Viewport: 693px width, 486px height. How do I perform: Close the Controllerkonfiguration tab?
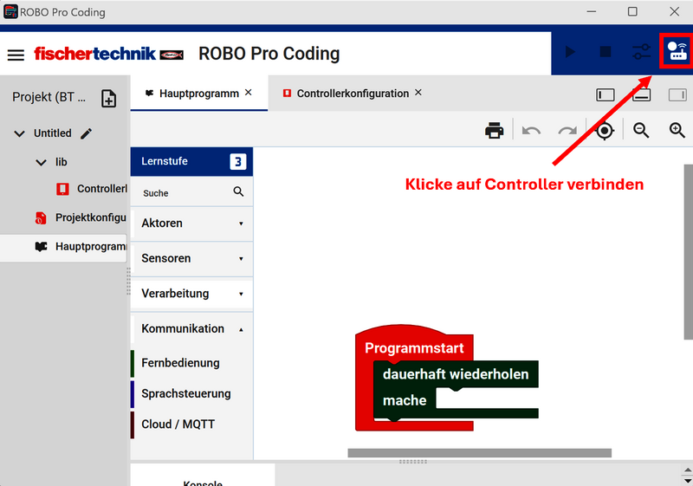418,93
